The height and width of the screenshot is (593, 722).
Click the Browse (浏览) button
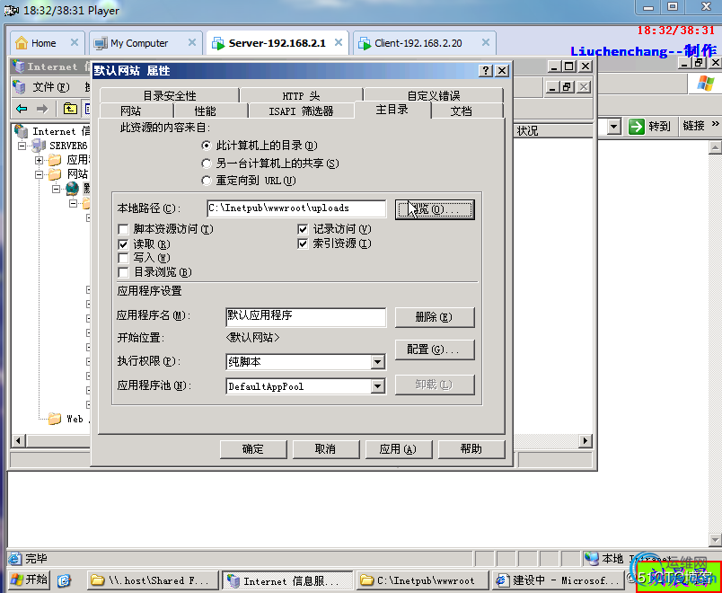pos(435,209)
